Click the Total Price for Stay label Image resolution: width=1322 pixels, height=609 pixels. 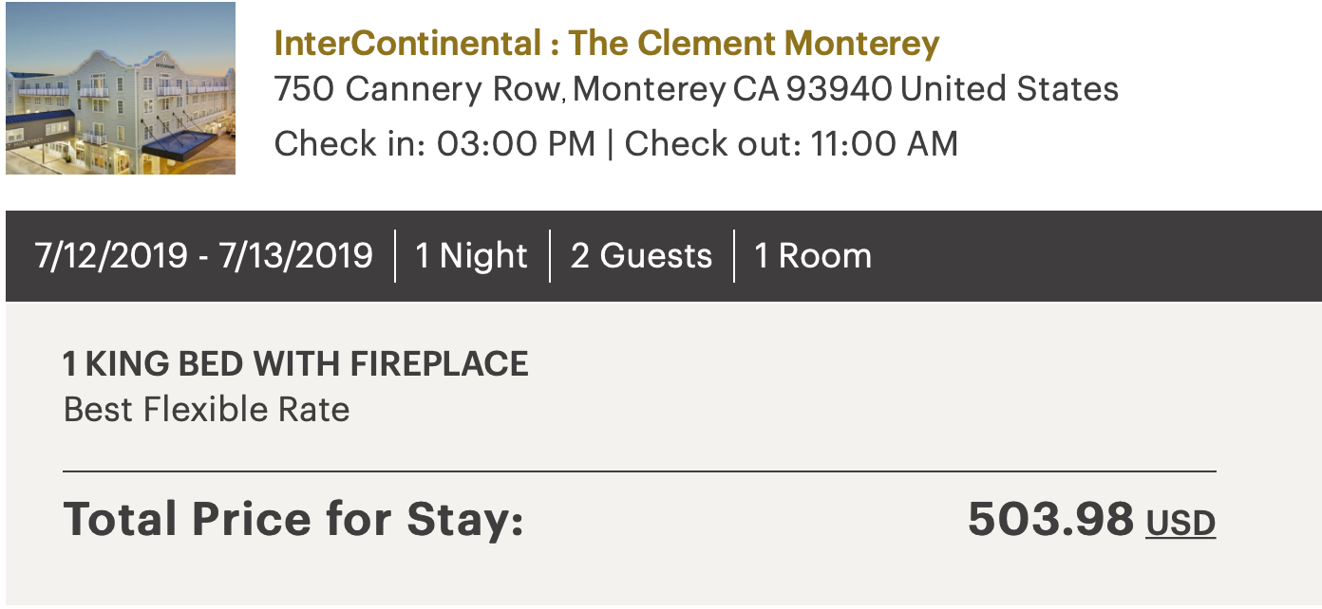pos(293,520)
